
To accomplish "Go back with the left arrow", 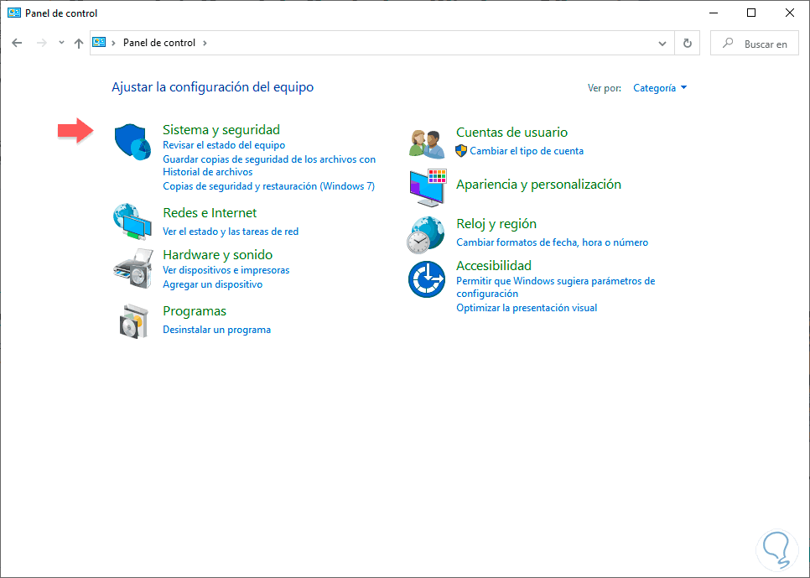I will [x=17, y=43].
